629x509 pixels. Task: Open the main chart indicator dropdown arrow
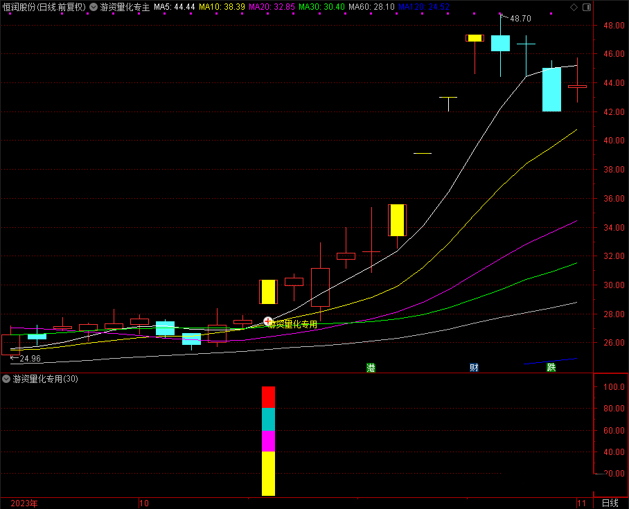click(94, 7)
